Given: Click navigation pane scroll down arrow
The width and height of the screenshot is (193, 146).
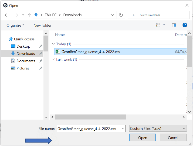Looking at the screenshot, I should click(x=46, y=117).
